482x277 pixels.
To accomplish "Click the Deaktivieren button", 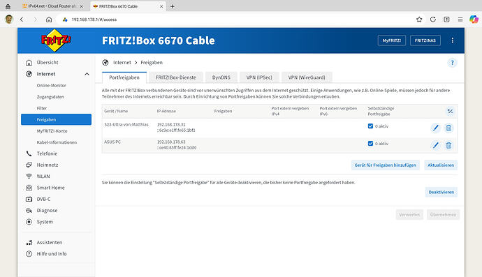I will pos(441,192).
